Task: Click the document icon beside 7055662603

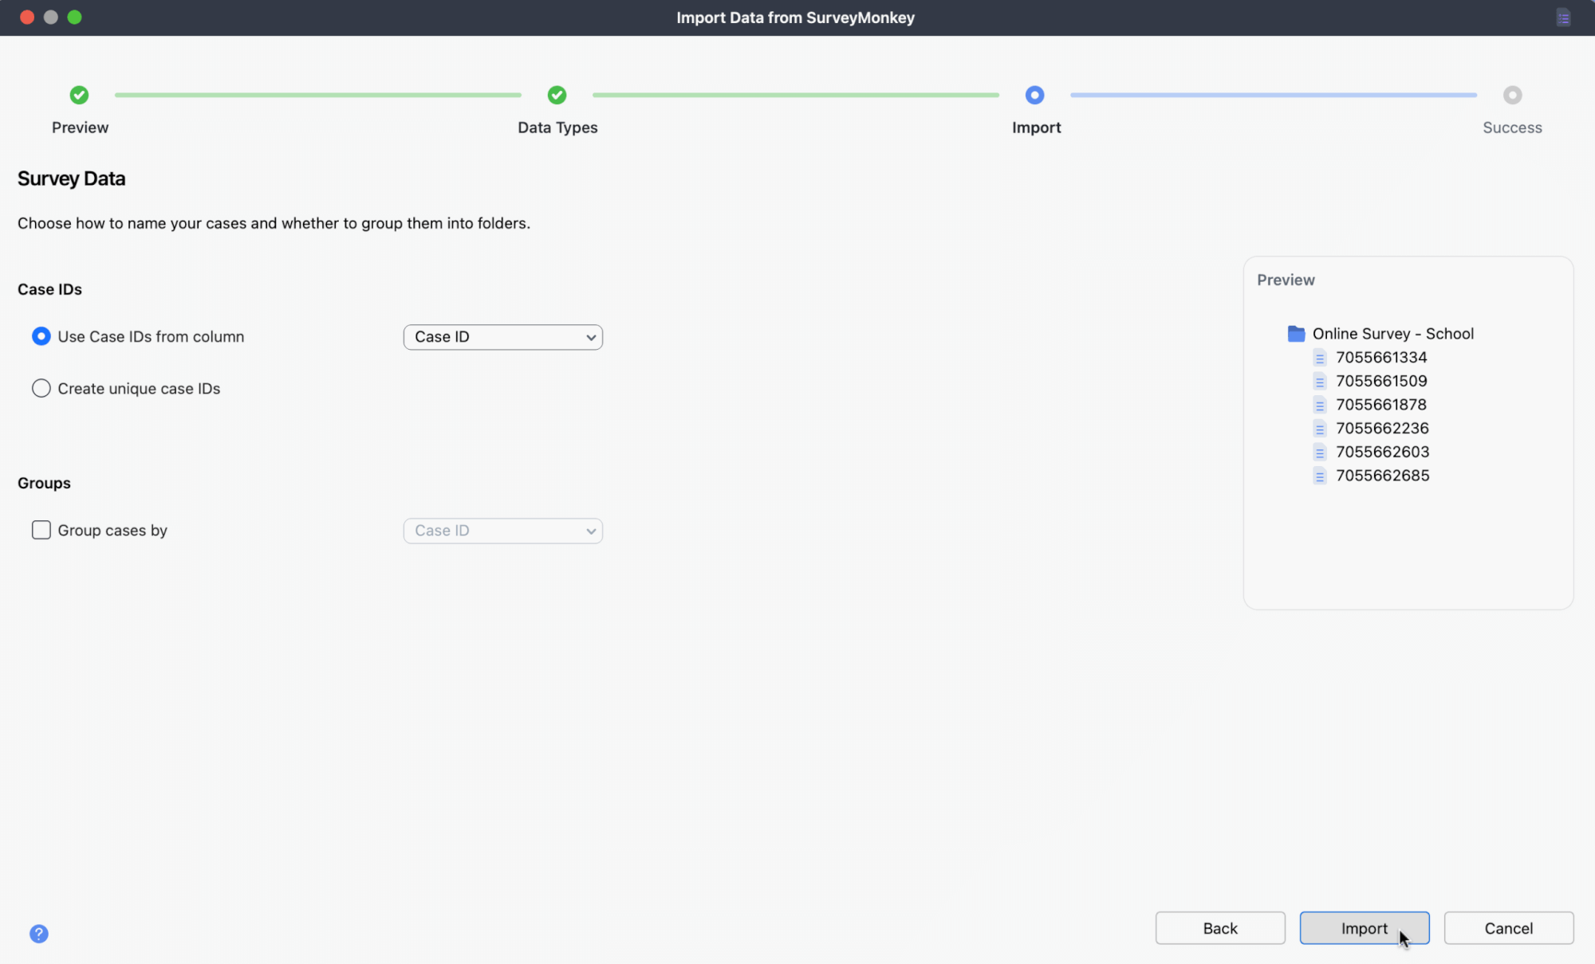Action: click(1320, 452)
